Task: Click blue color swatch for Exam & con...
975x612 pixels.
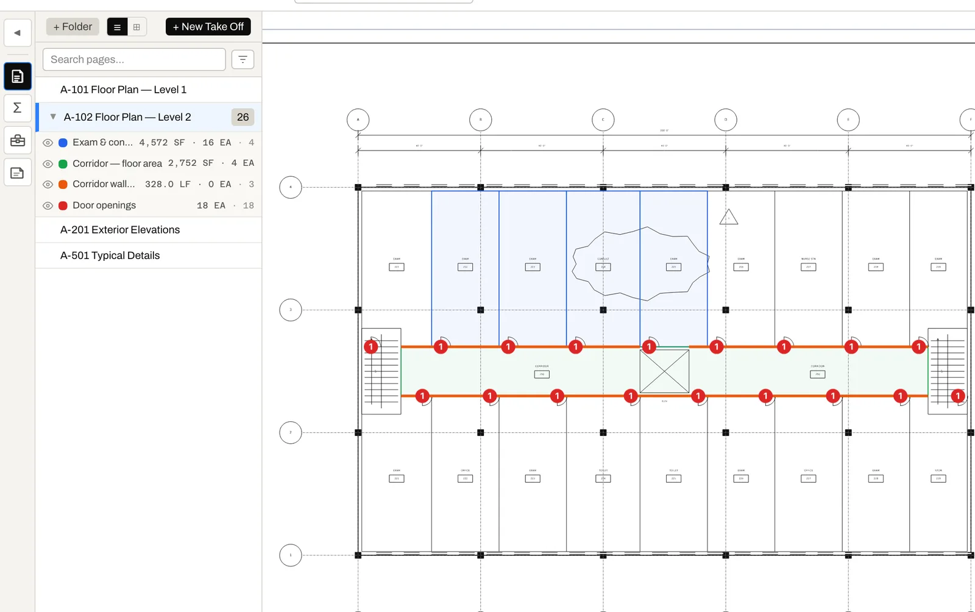Action: click(63, 143)
